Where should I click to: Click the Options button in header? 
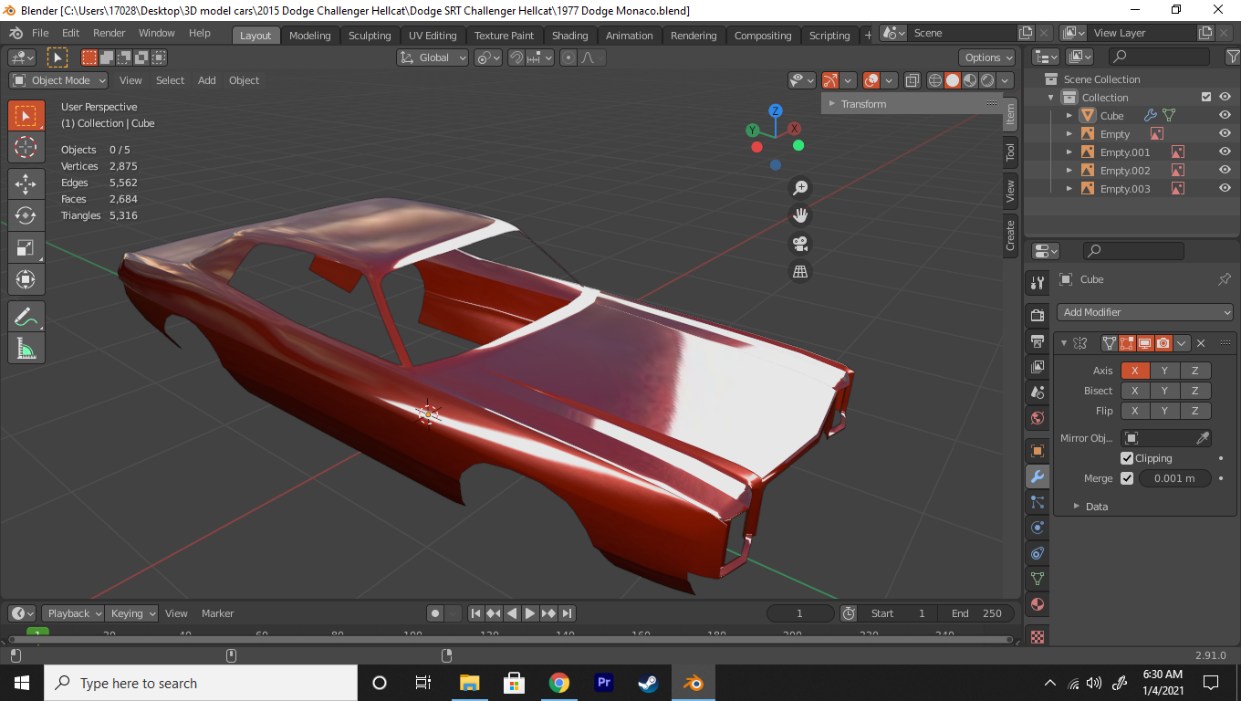coord(988,58)
